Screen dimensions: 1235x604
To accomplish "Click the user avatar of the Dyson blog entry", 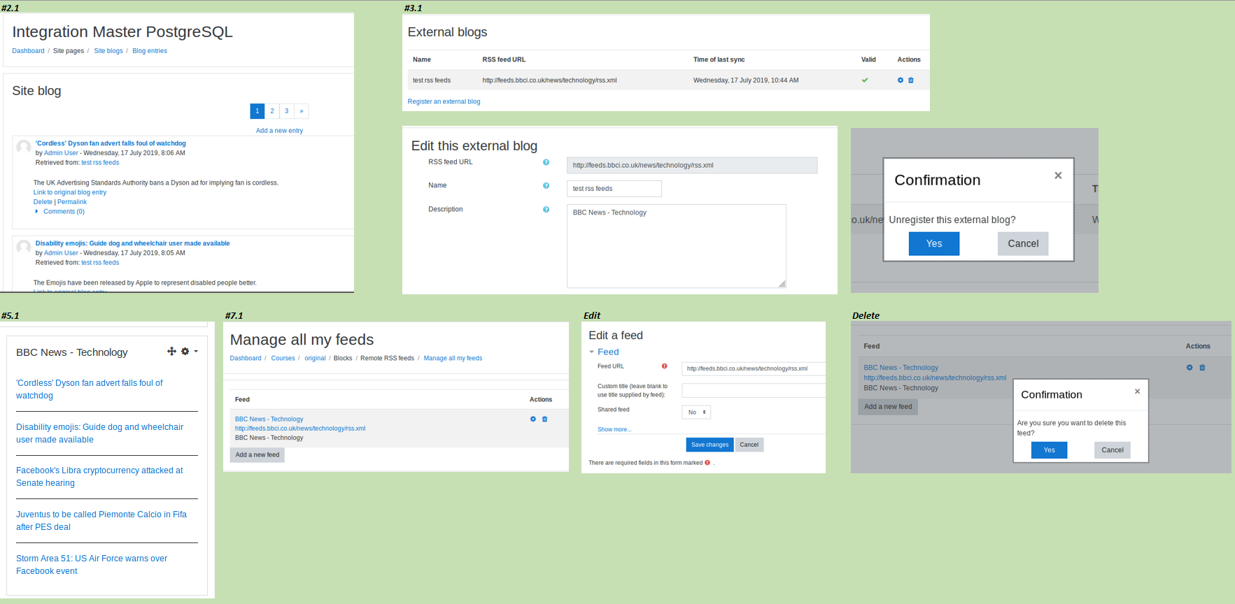I will [x=24, y=147].
